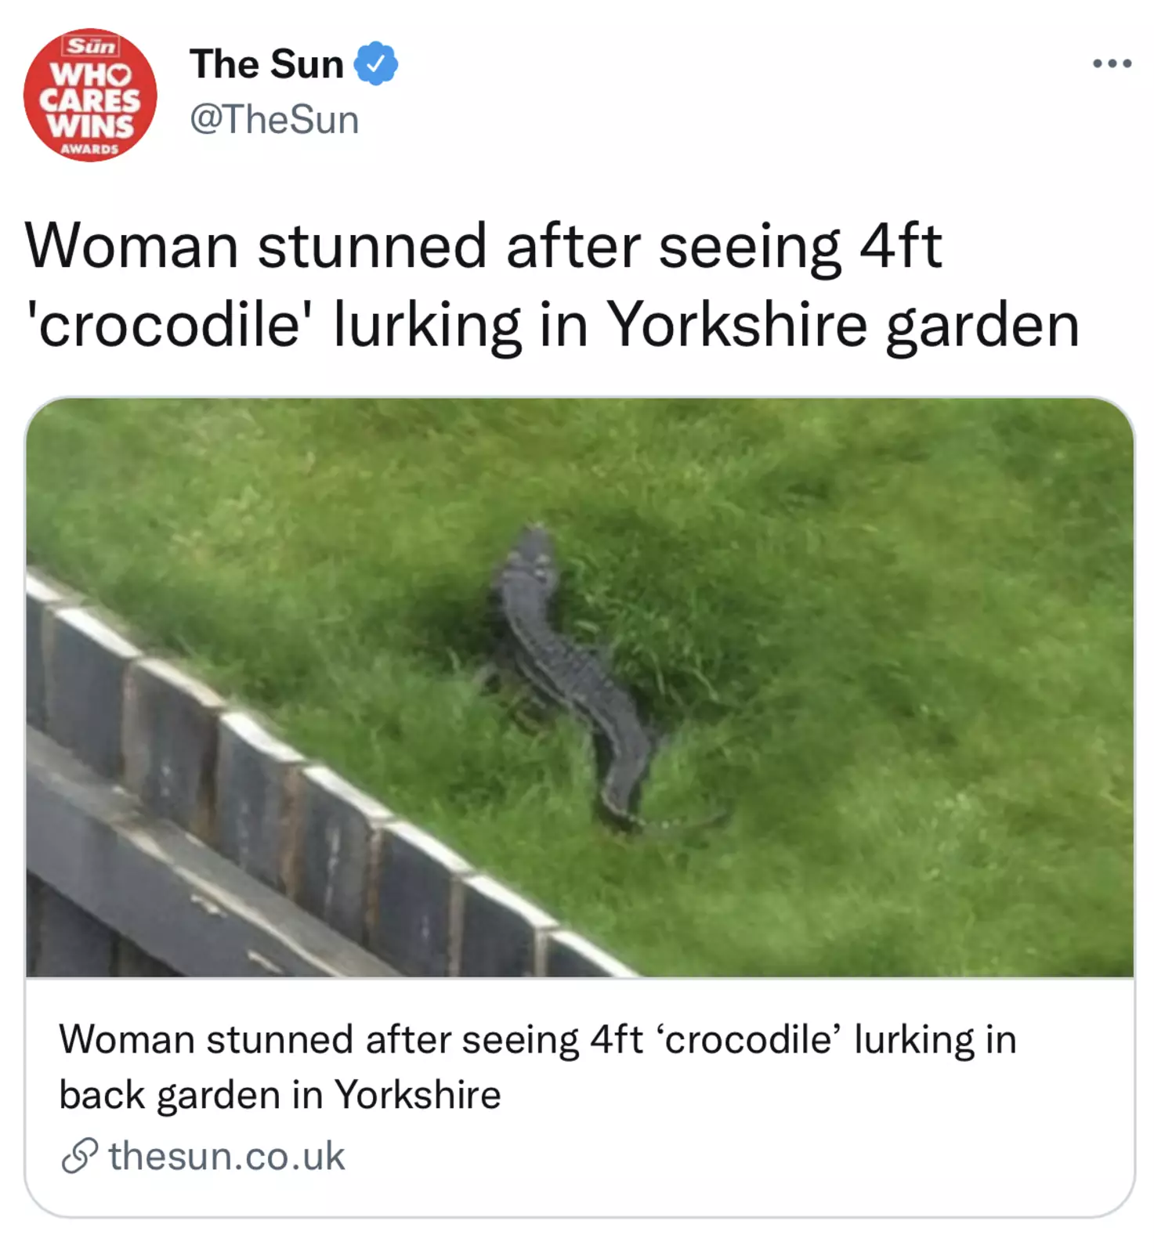The image size is (1154, 1253).
Task: Click the AWARDS label inside the avatar
Action: 89,148
